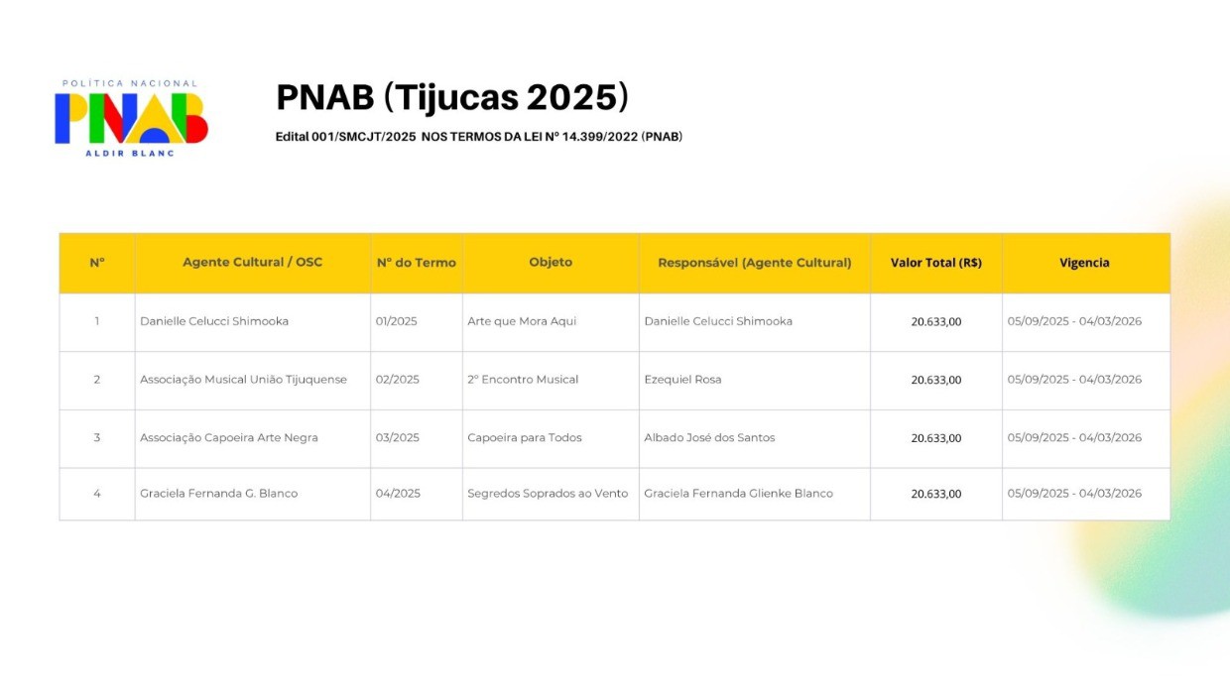Select the Nº do Termo column header
The image size is (1230, 691).
click(416, 263)
